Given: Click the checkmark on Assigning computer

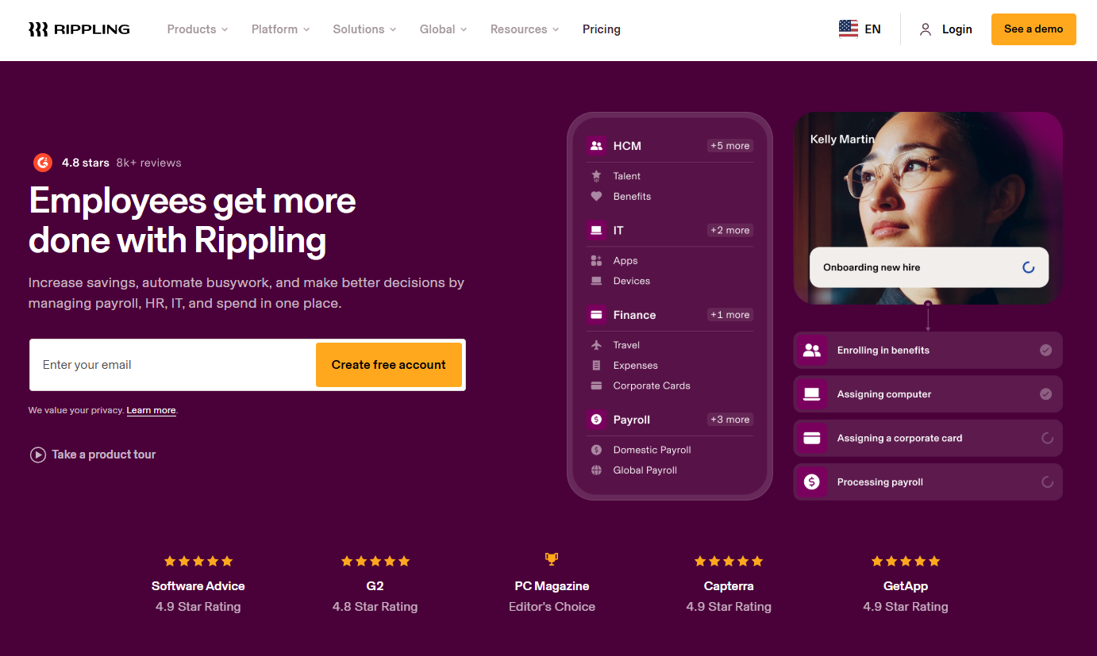Looking at the screenshot, I should tap(1048, 393).
